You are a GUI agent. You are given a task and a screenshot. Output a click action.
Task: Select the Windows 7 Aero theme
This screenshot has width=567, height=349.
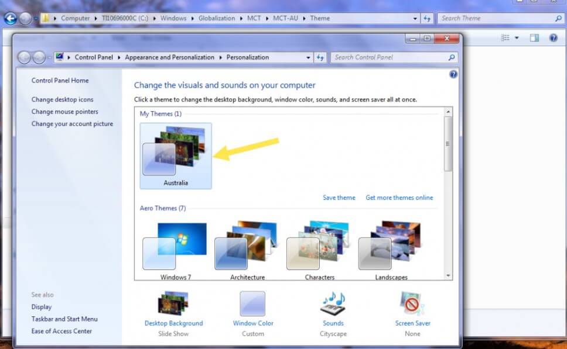pos(175,250)
